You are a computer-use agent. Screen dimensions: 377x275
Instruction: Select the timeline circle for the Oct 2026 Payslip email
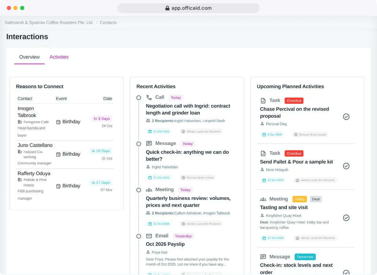(139, 236)
